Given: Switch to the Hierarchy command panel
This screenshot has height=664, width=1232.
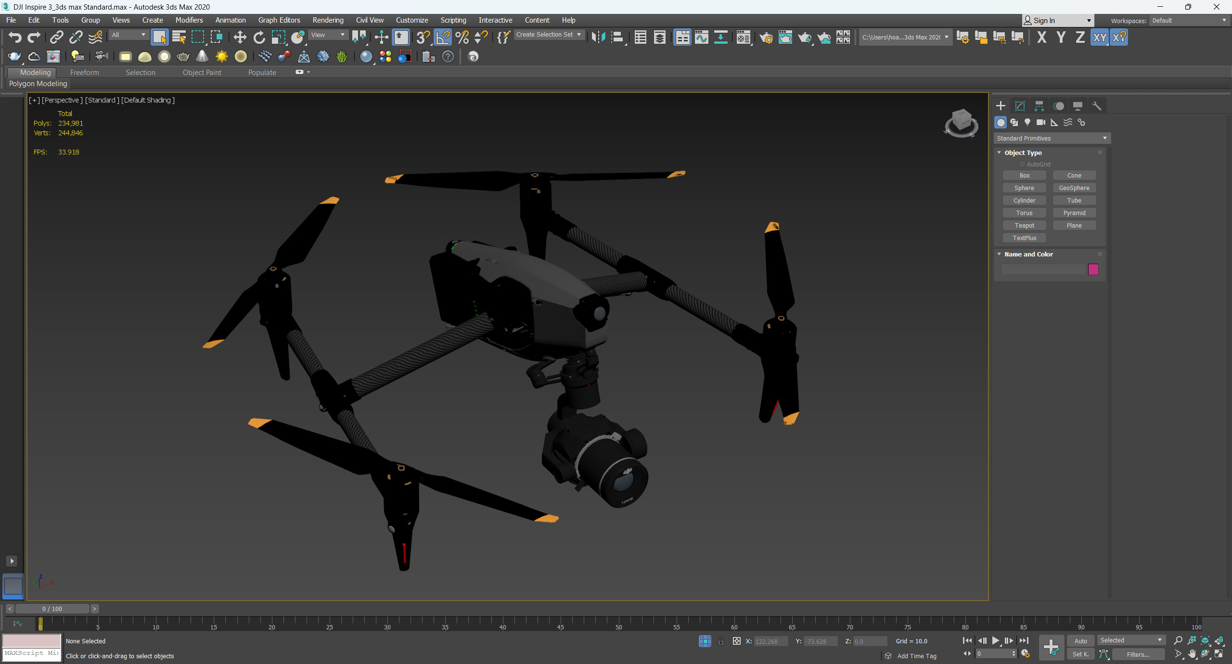Looking at the screenshot, I should coord(1039,106).
